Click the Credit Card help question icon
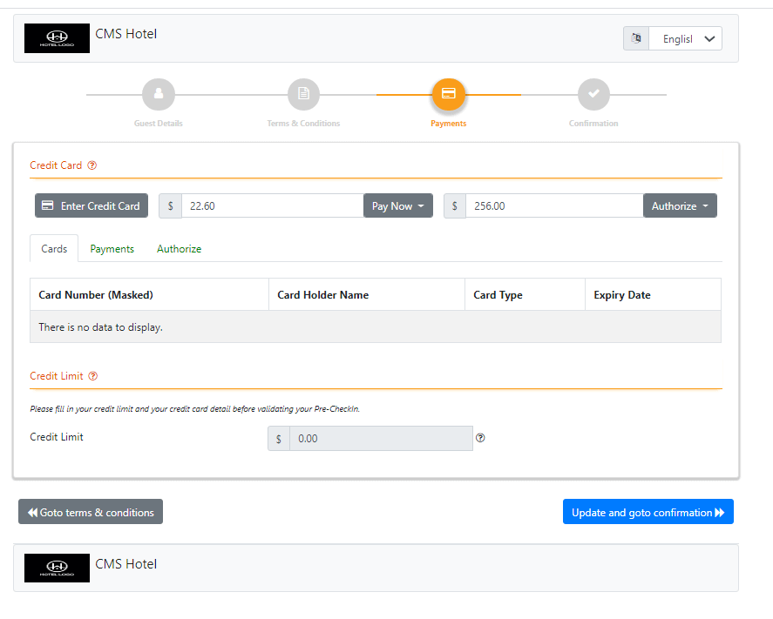Viewport: 773px width, 619px height. (92, 165)
